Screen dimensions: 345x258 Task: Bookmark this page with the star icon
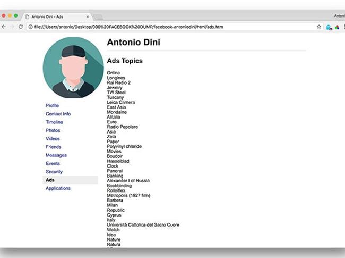319,27
